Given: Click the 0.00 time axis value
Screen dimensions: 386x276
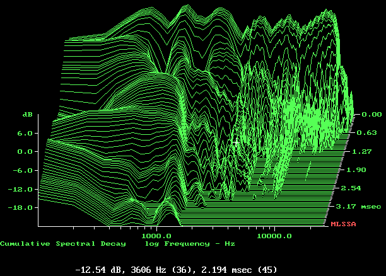Looking at the screenshot, I should pyautogui.click(x=371, y=115).
